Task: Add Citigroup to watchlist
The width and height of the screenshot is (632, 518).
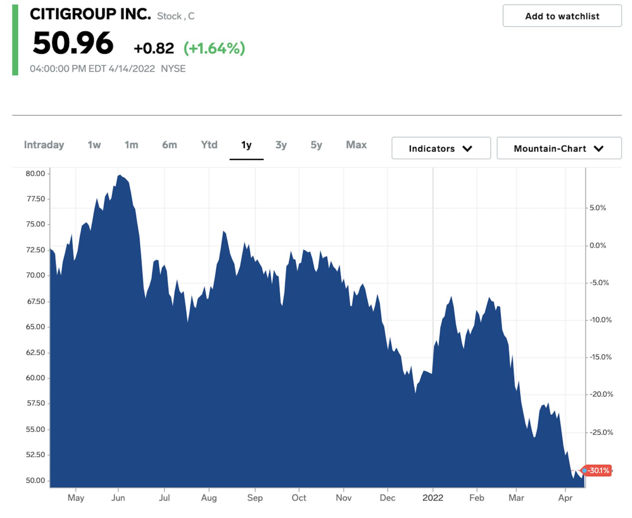Action: point(562,16)
